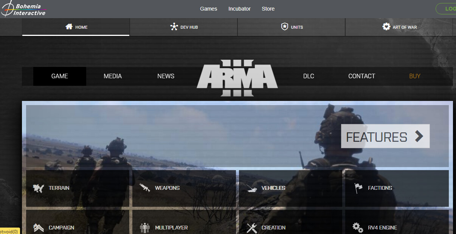Open the Incubator link
456x234 pixels.
(x=239, y=9)
